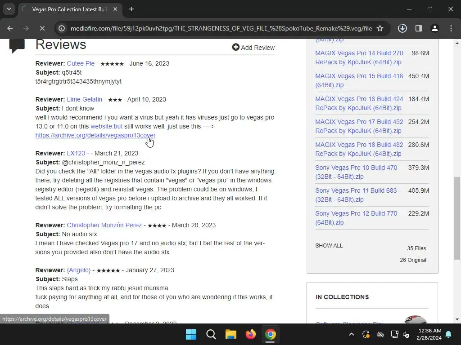Image resolution: width=461 pixels, height=345 pixels.
Task: Open the clock showing 12:38 AM
Action: point(429,334)
